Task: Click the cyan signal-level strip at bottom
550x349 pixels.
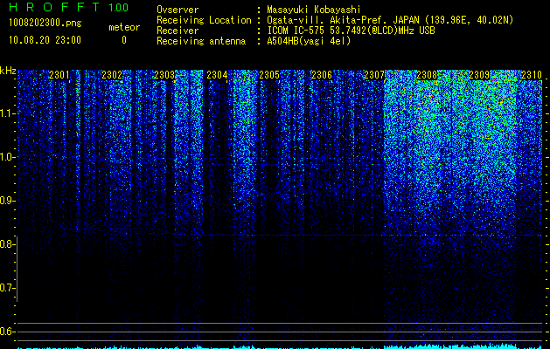Action: 280,346
